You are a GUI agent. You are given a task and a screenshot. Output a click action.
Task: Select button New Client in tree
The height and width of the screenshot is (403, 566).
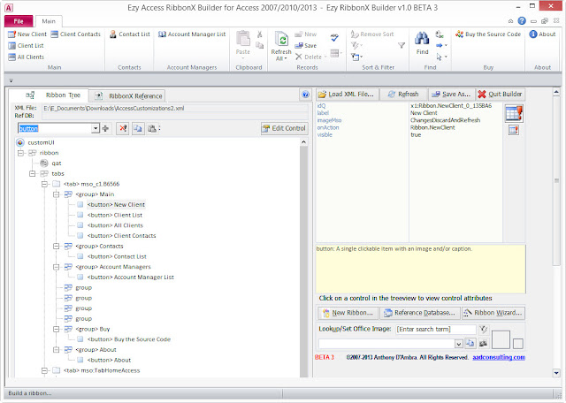[x=116, y=205]
